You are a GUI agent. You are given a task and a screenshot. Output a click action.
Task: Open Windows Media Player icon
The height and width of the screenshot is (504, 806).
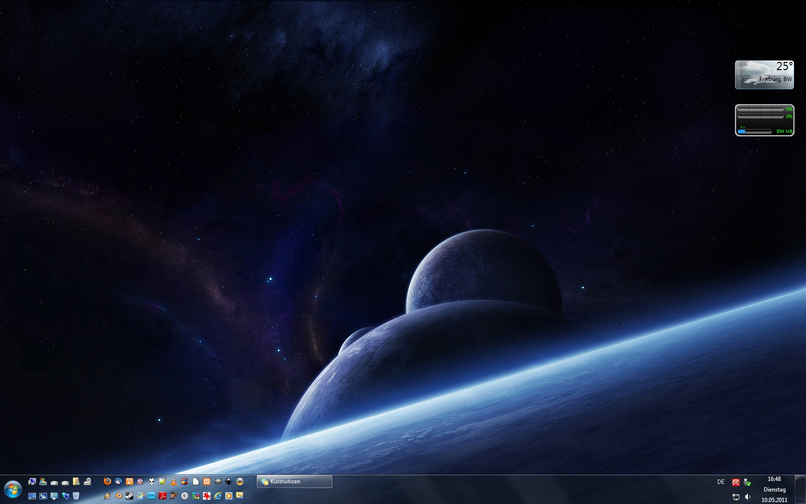coord(229,496)
